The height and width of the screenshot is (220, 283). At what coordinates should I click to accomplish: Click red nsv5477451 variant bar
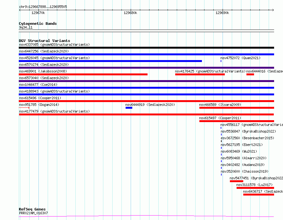tap(237, 181)
